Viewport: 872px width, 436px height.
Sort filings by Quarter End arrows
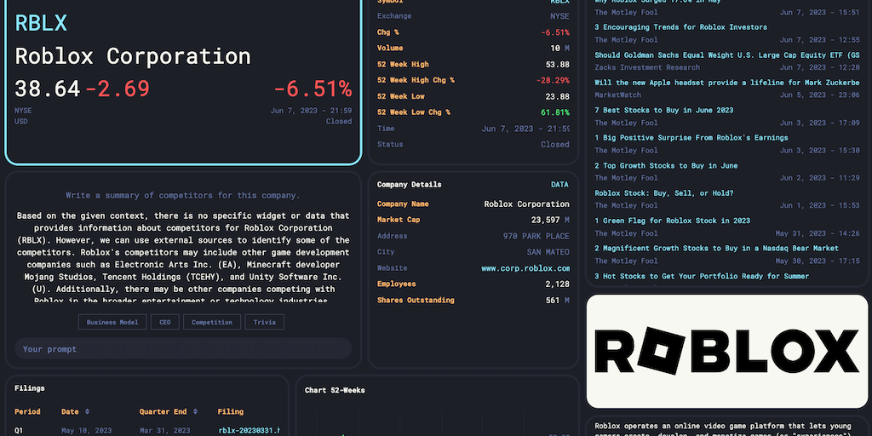pos(195,412)
